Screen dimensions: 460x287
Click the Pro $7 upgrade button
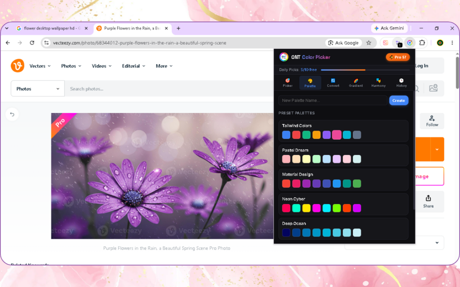coord(398,57)
